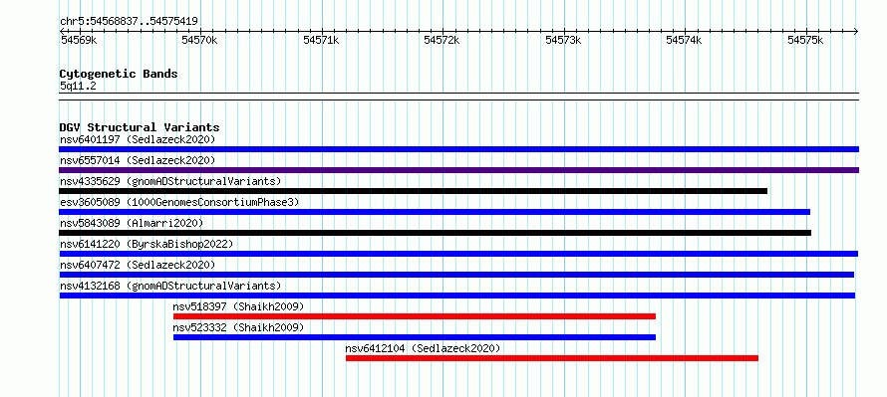Image resolution: width=887 pixels, height=397 pixels.
Task: Click the blue bar under nsv523332
Action: click(414, 337)
